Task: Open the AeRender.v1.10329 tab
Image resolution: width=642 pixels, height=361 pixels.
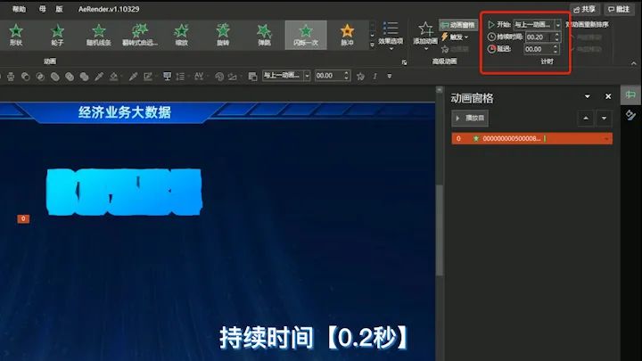Action: (109, 9)
